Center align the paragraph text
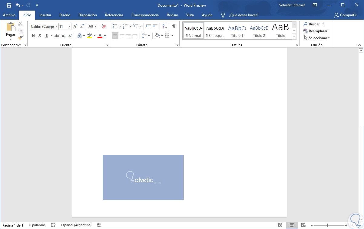The height and width of the screenshot is (229, 364). [122, 36]
